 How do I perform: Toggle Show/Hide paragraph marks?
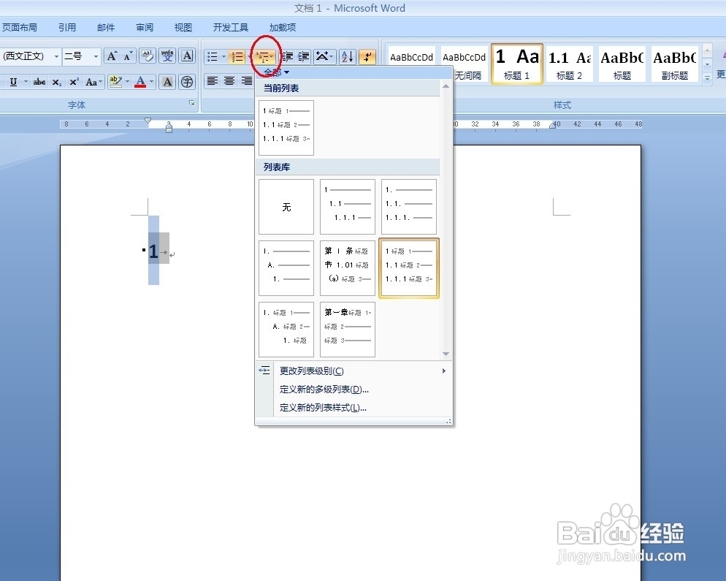point(367,56)
